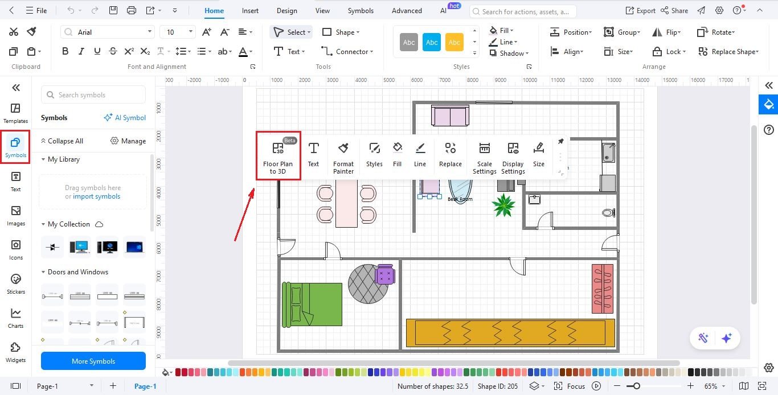Open the Charts sidebar panel
Image resolution: width=778 pixels, height=395 pixels.
[15, 318]
